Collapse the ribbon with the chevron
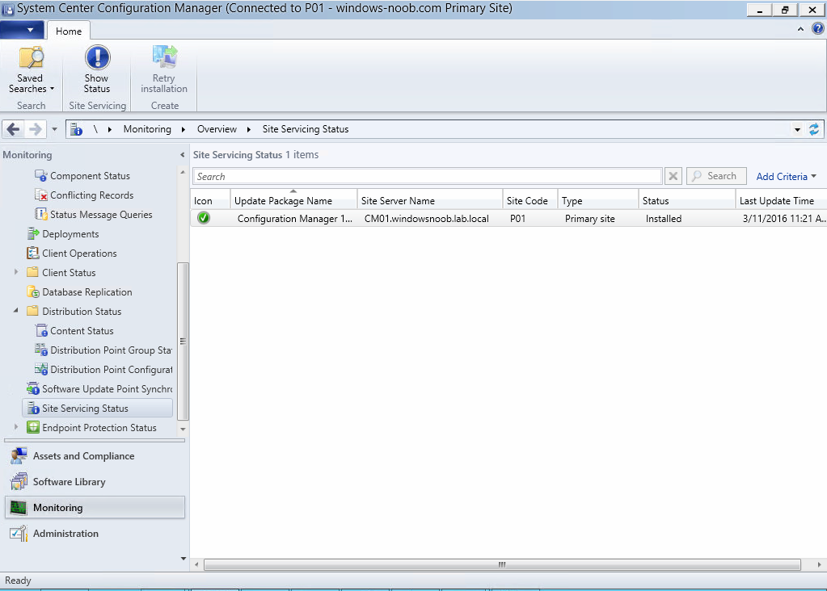The image size is (827, 591). 800,30
